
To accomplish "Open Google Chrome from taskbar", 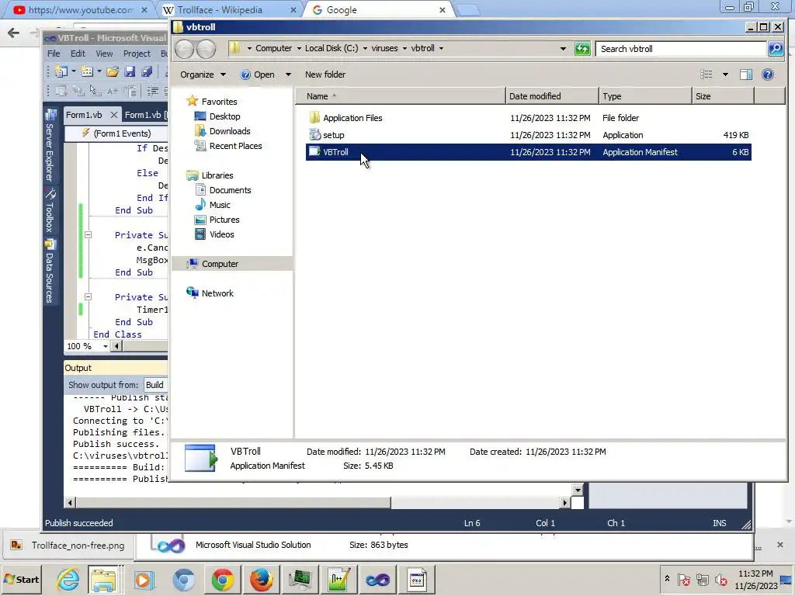I will (x=223, y=579).
